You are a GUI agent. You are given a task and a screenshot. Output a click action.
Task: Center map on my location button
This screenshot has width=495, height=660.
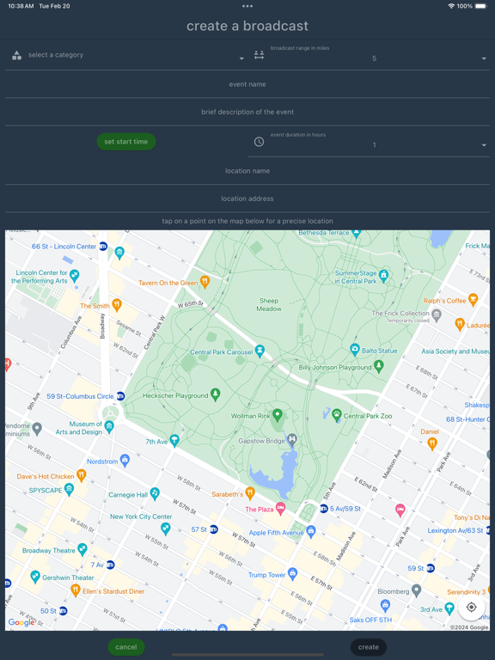(x=472, y=607)
